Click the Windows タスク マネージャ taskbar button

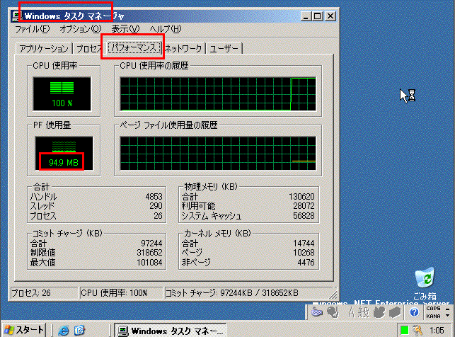click(170, 330)
